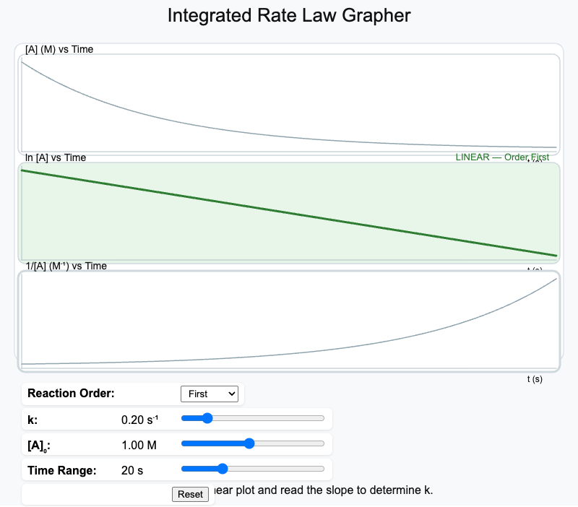Select the highlighted ln [A] vs Time graph
The image size is (578, 507).
point(289,212)
